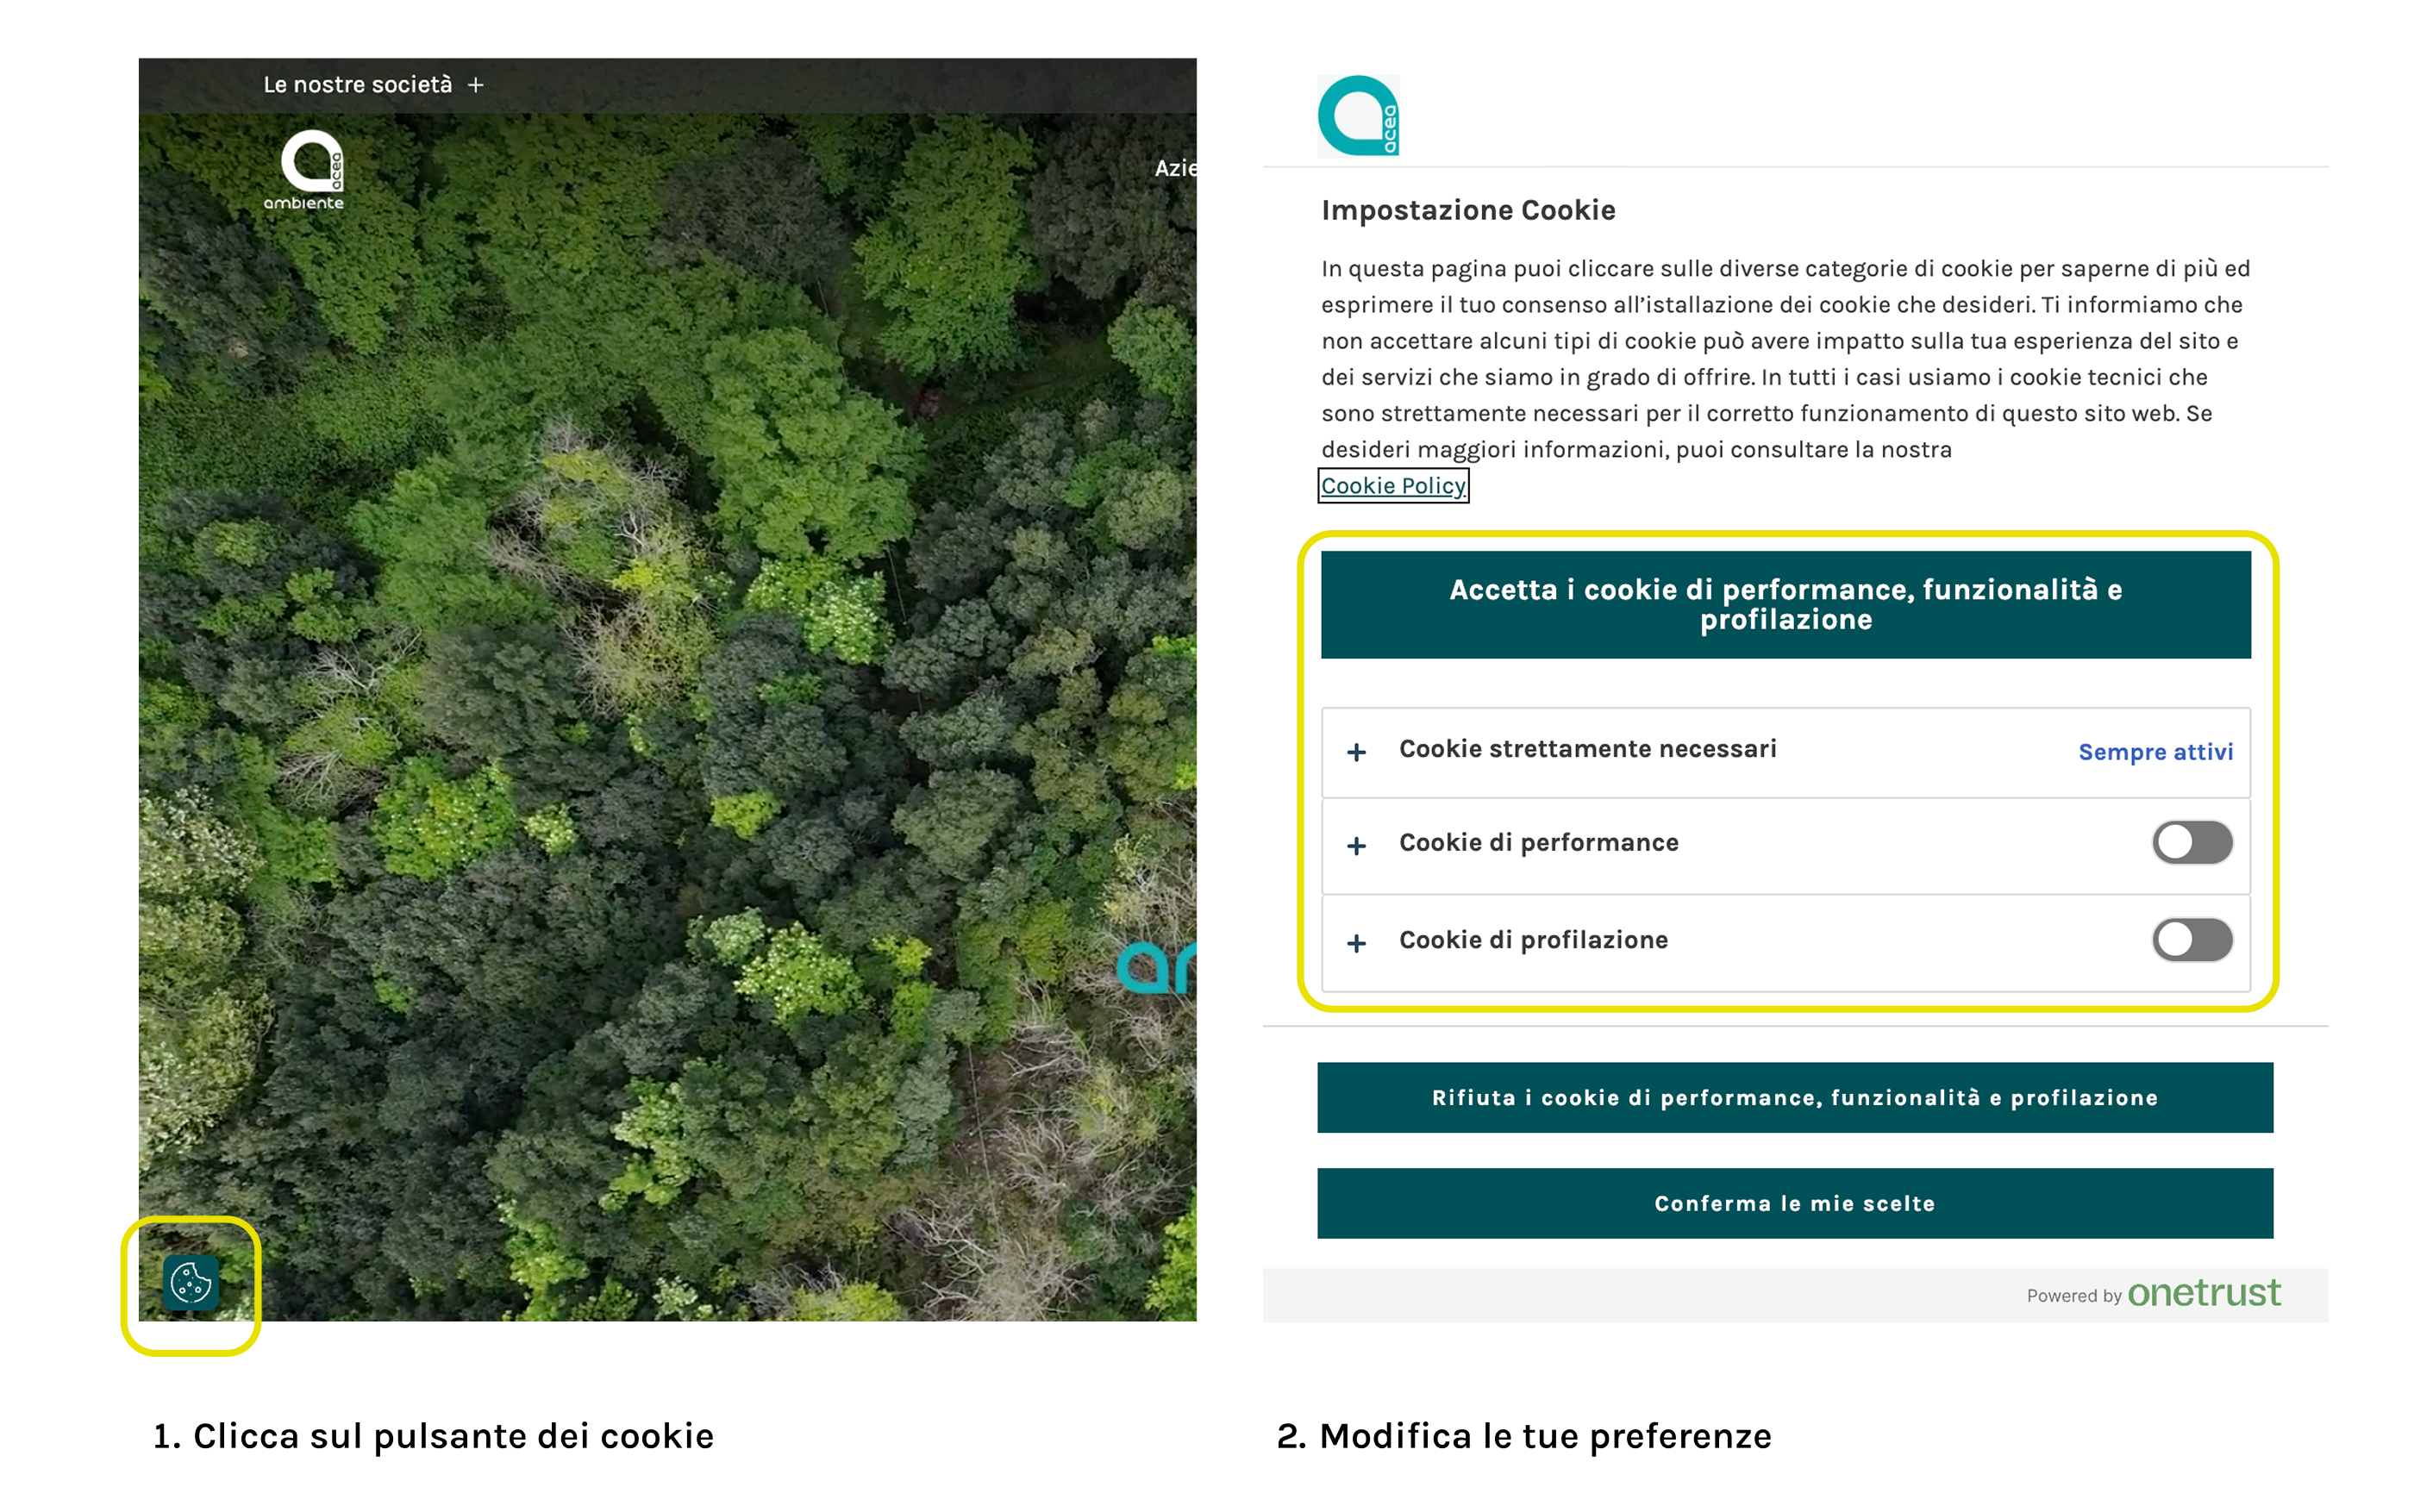The width and height of the screenshot is (2414, 1512).
Task: Click the plus icon beside Le nostre società
Action: pos(476,86)
